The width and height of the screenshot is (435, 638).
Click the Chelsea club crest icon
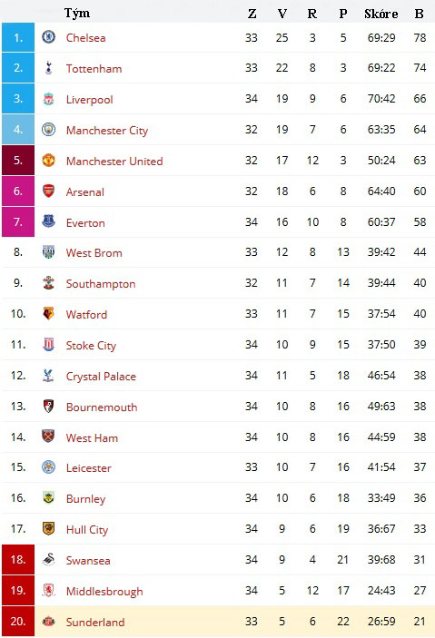click(48, 37)
